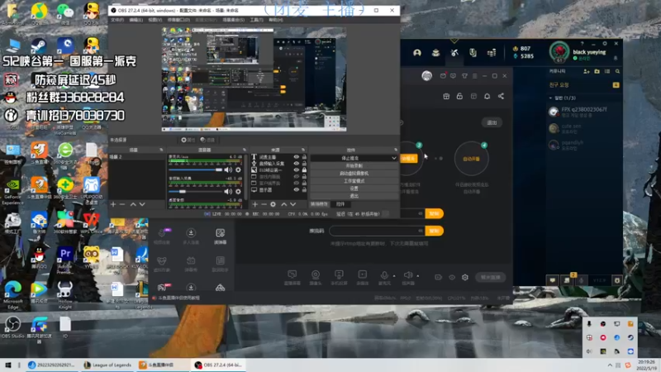
Task: Toggle lock on 显示器 source
Action: 304,190
